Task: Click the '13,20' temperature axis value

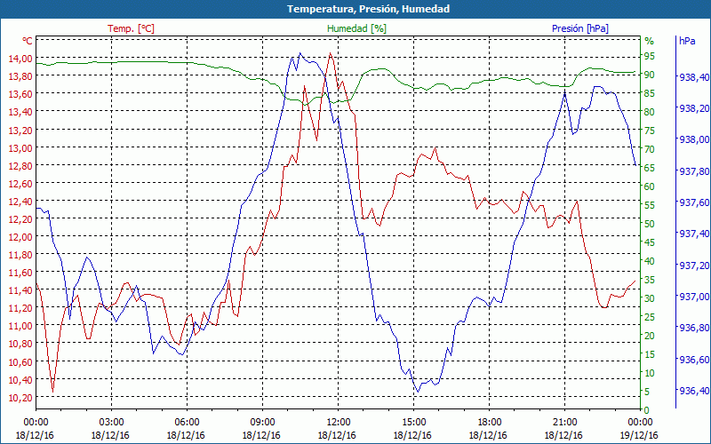Action: pos(20,130)
